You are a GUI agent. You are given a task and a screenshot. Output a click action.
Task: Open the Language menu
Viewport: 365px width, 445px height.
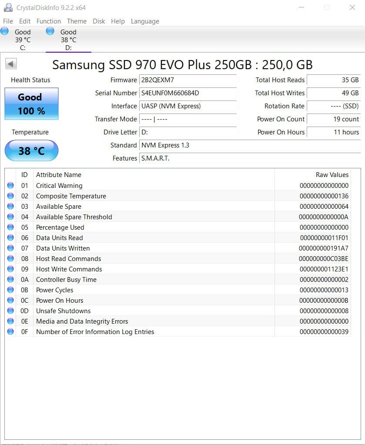(x=145, y=21)
